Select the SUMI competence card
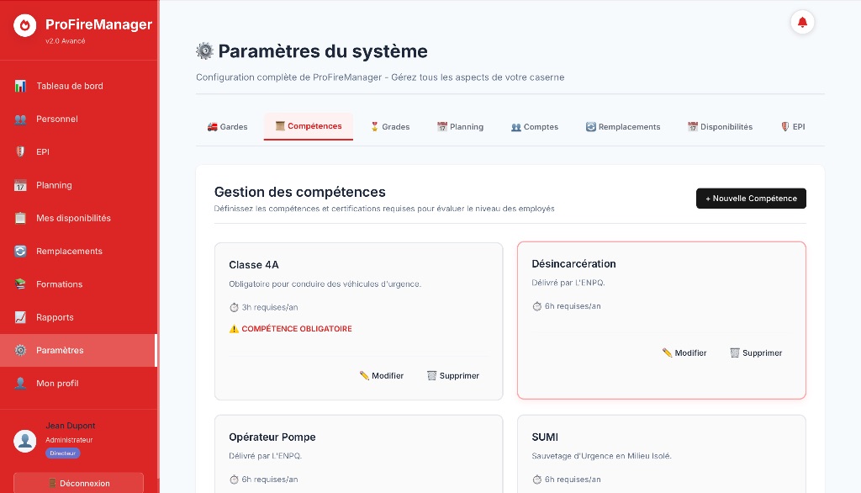The height and width of the screenshot is (493, 861). coord(661,454)
